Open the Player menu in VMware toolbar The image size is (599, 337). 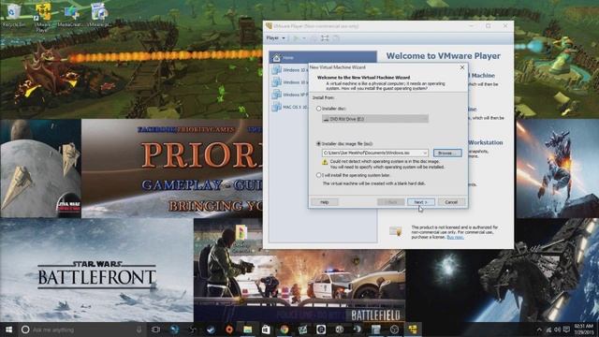click(x=275, y=38)
